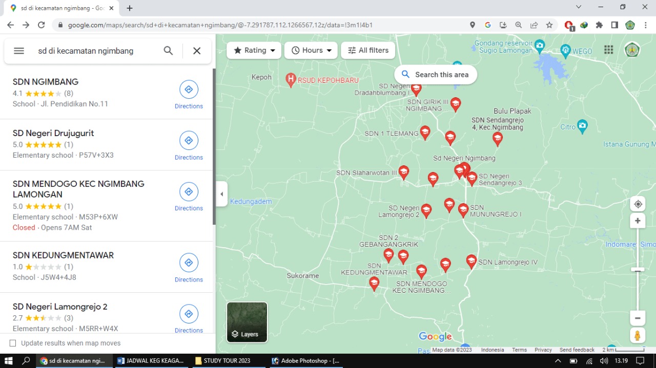This screenshot has height=368, width=656.
Task: Open the Google apps grid
Action: (608, 50)
